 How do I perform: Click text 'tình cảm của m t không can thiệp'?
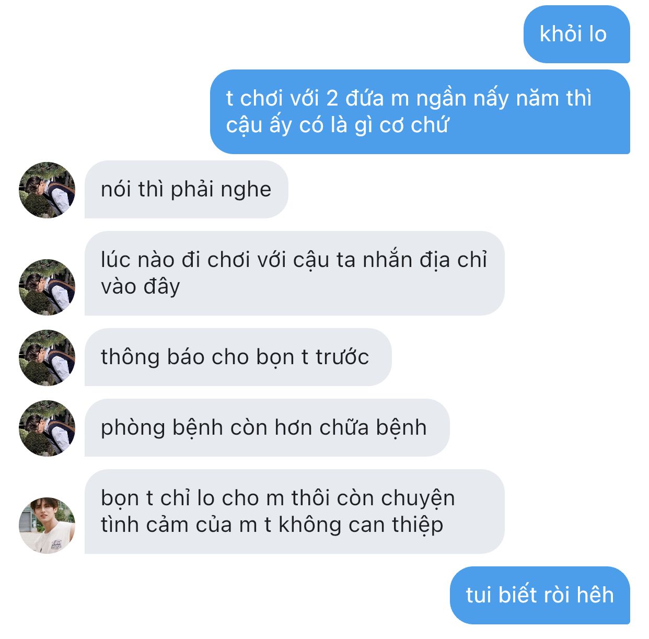tap(272, 525)
